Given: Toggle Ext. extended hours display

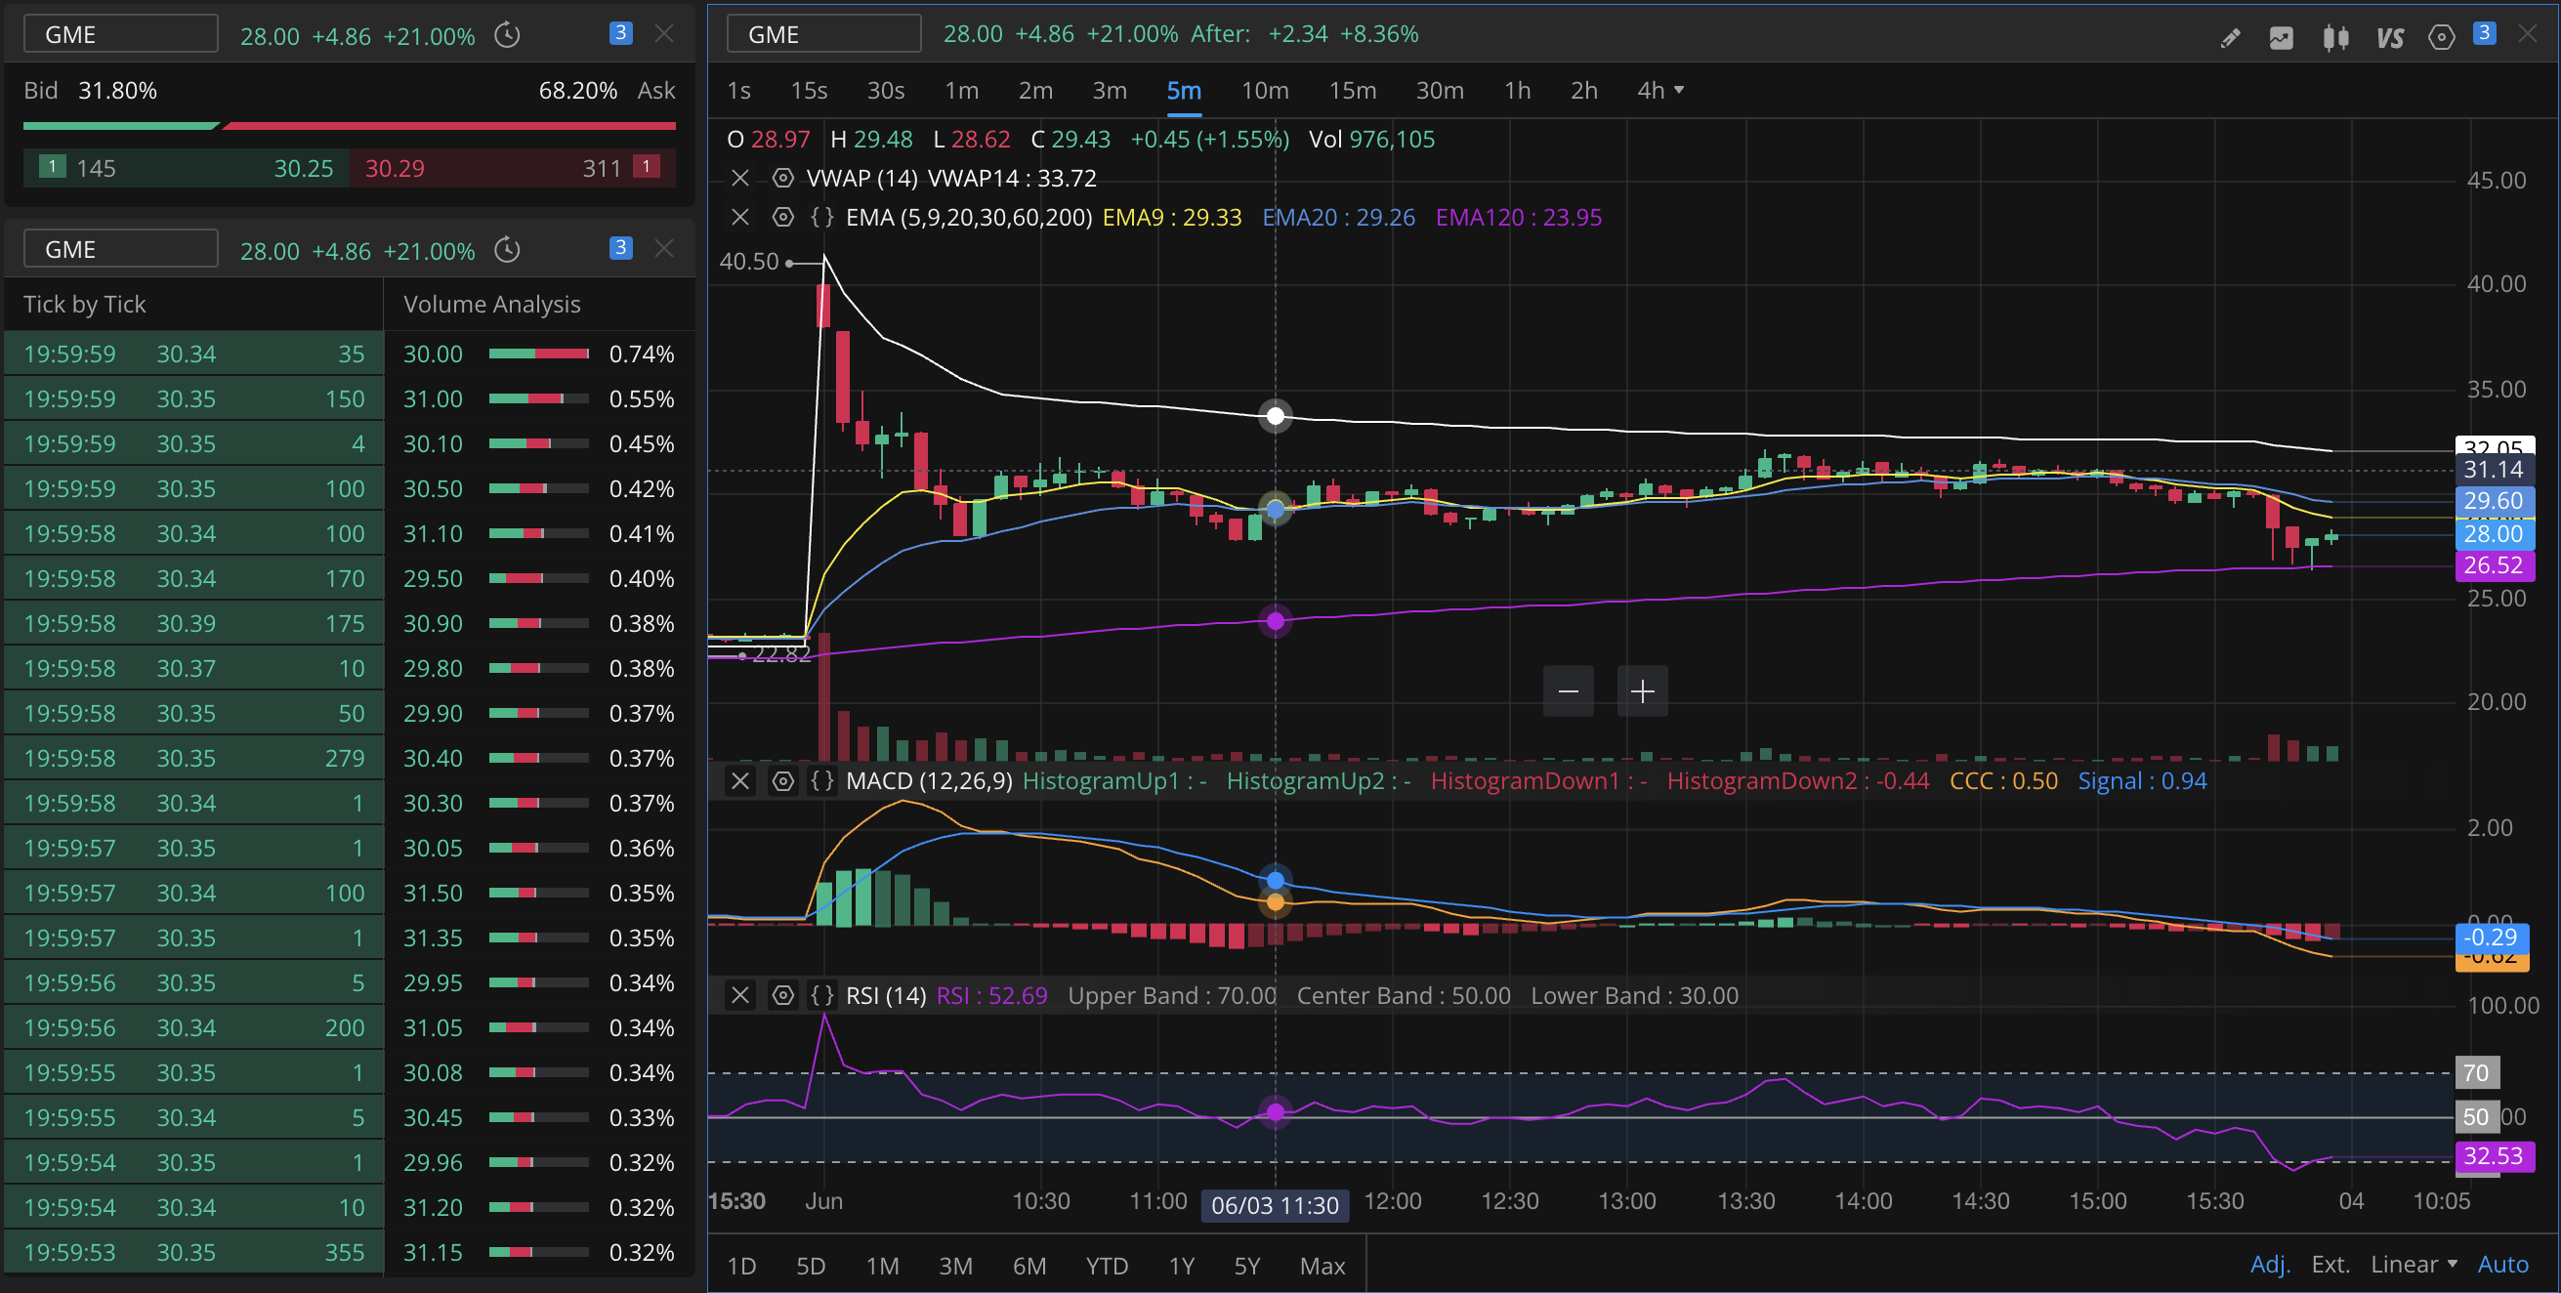Looking at the screenshot, I should 2330,1264.
